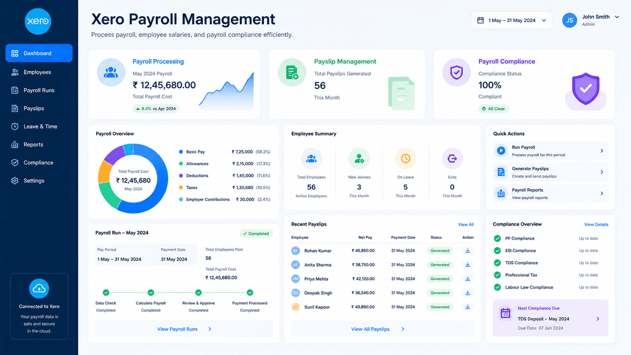The width and height of the screenshot is (631, 355).
Task: Open Payroll Runs in sidebar
Action: tap(39, 90)
